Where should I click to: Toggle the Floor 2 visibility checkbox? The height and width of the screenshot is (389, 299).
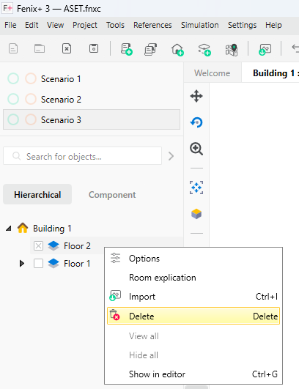tap(38, 246)
